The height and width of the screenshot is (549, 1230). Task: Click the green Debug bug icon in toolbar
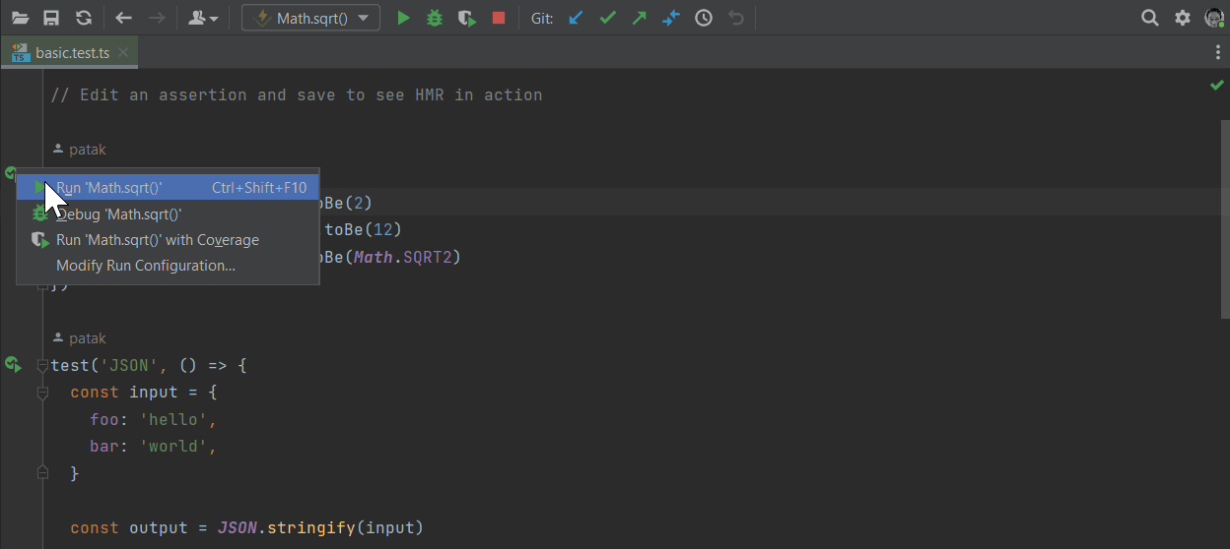435,18
